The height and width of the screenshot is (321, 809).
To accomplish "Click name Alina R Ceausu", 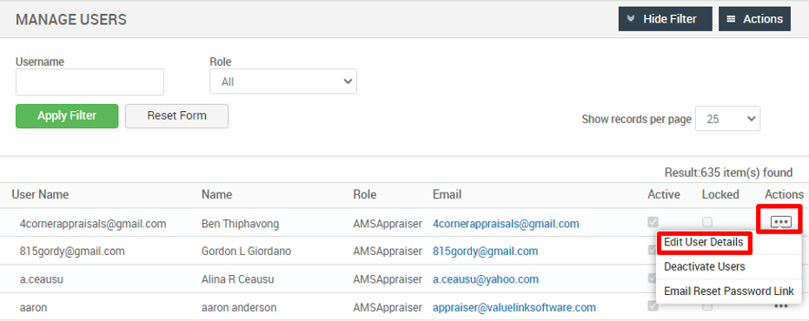I will click(x=237, y=279).
